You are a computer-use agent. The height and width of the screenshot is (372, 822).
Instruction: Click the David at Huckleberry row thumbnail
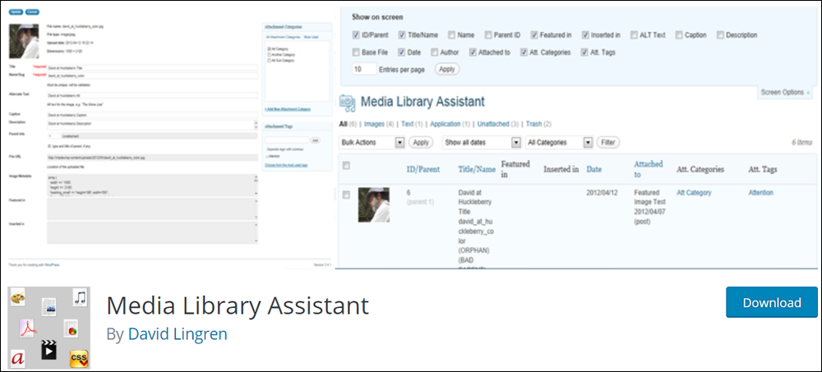click(x=374, y=204)
